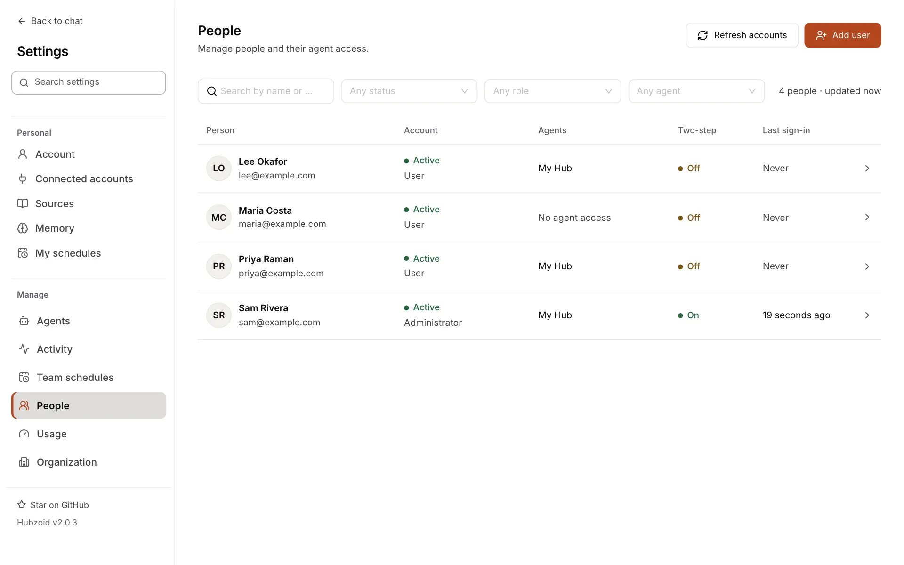
Task: Click the SR avatar for Sam Rivera
Action: coord(219,315)
